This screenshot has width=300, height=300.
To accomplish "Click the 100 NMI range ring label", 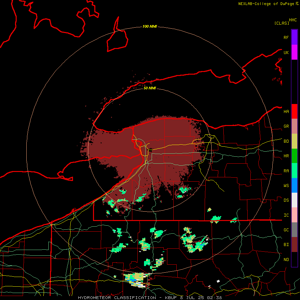I will point(150,26).
